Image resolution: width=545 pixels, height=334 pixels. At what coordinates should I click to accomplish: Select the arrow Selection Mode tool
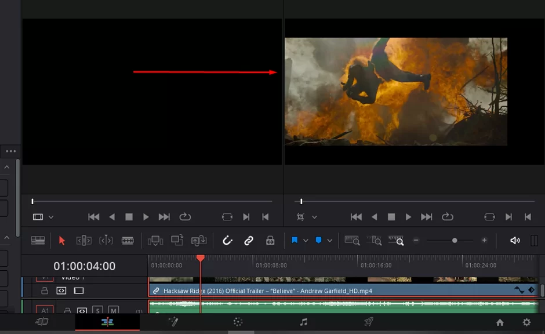[62, 241]
